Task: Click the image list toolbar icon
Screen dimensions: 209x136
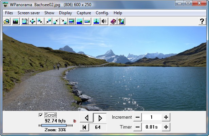Action: click(x=15, y=21)
